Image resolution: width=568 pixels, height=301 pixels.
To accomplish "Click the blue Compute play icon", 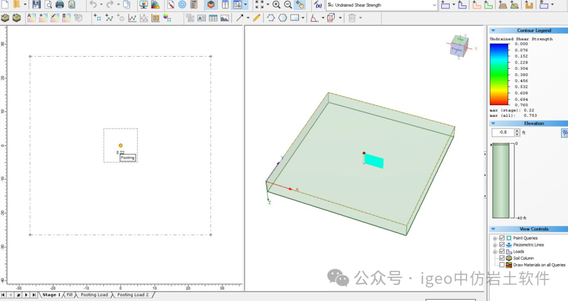I will pos(182,5).
